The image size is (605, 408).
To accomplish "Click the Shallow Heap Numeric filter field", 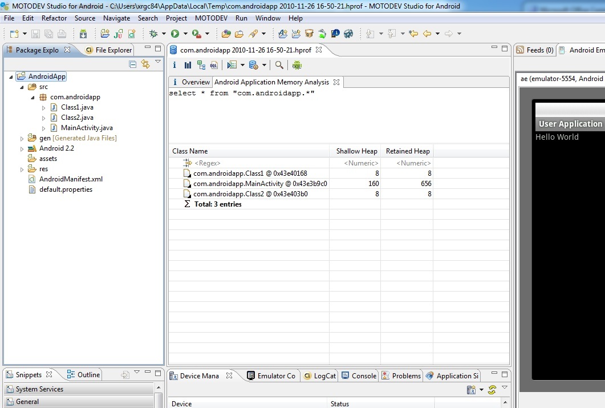I will click(355, 163).
